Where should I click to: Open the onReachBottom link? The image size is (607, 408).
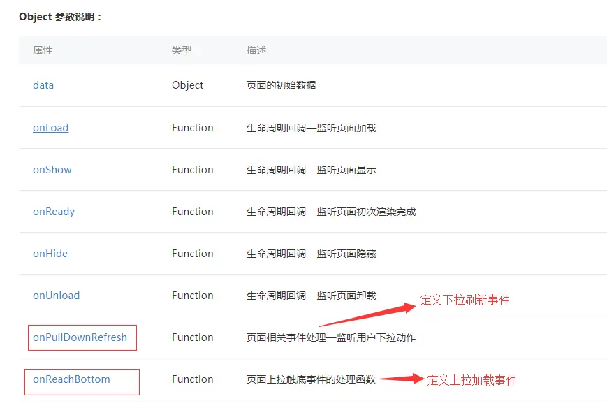click(71, 379)
